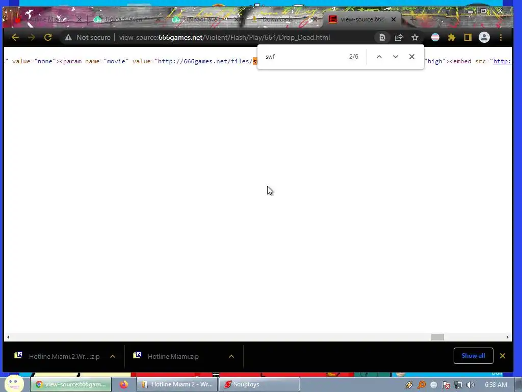Switch to the first UploadHaven tab
The image size is (522, 392).
124,19
